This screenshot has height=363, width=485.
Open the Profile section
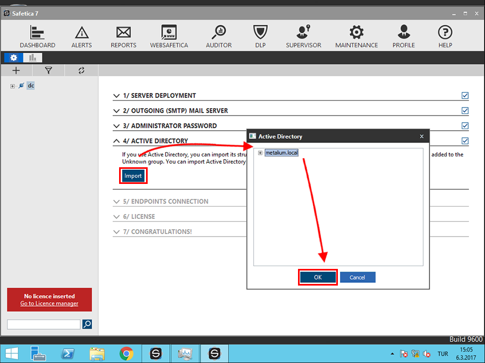[403, 37]
